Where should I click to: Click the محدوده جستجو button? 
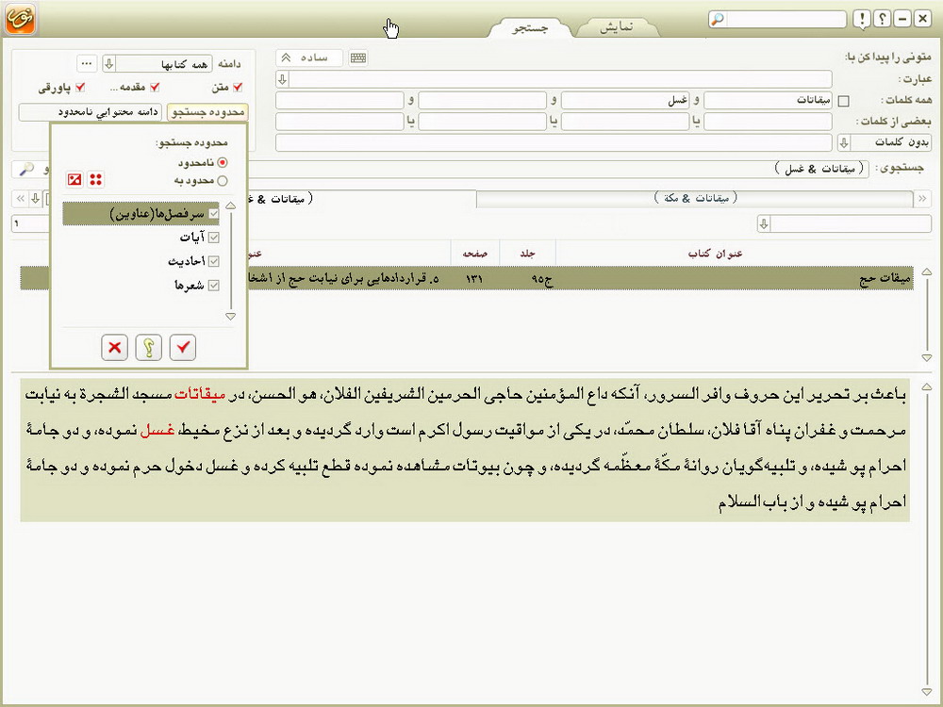[207, 112]
